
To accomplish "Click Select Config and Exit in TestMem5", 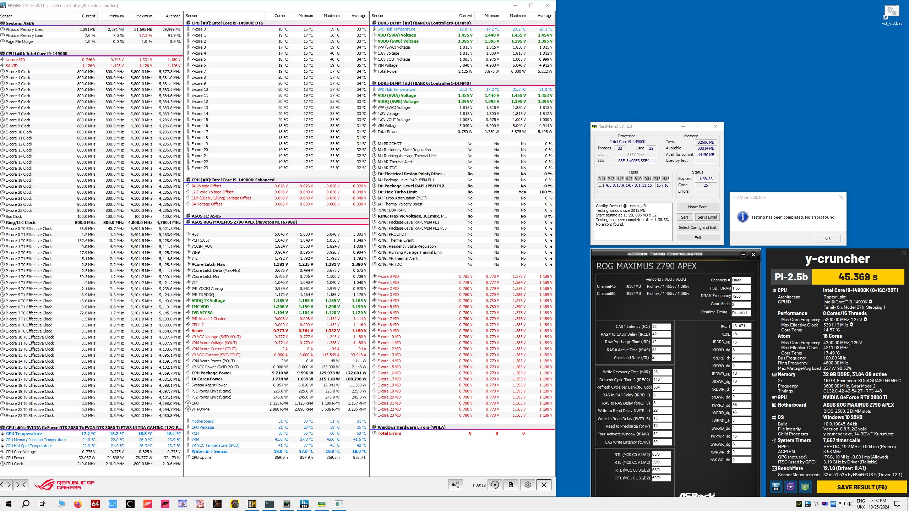I will pyautogui.click(x=698, y=227).
